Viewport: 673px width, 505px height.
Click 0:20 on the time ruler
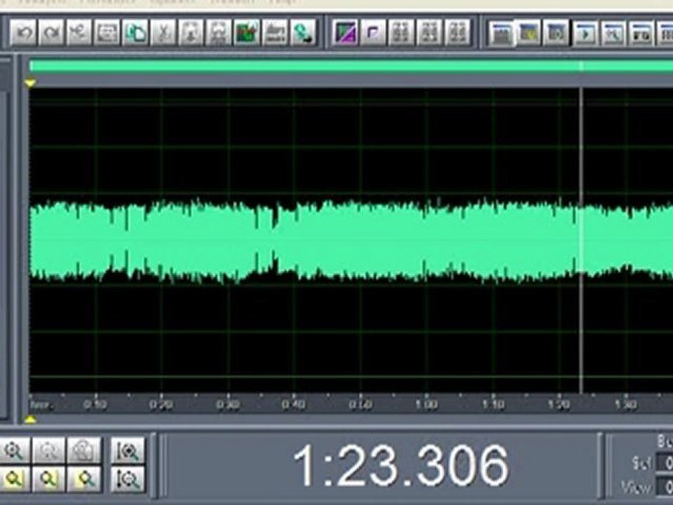pyautogui.click(x=161, y=405)
